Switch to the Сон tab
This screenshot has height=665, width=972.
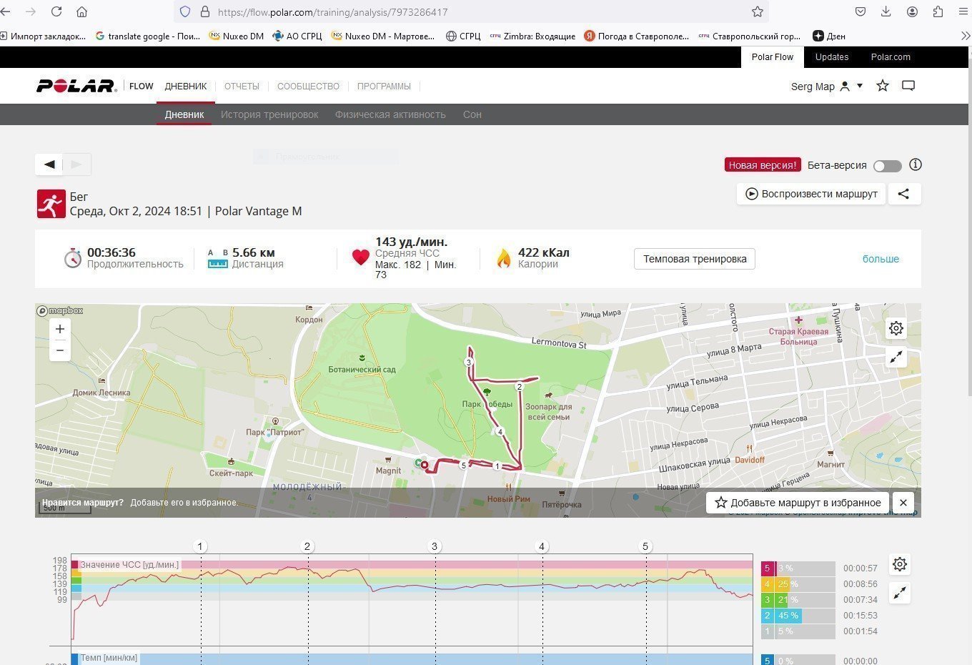(472, 114)
